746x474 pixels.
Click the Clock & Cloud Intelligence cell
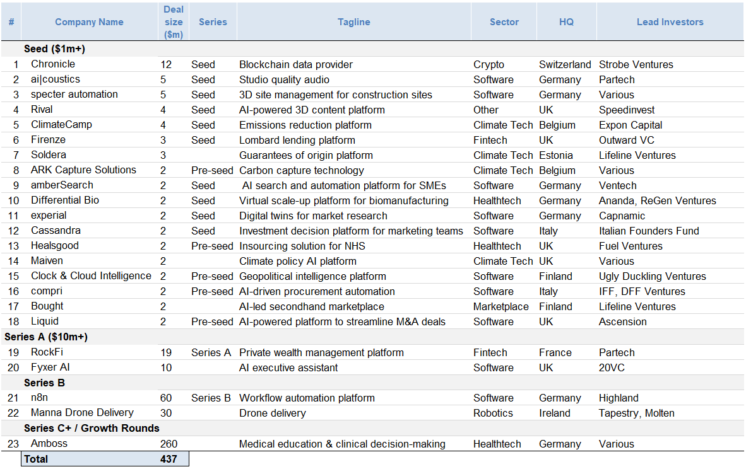point(91,276)
